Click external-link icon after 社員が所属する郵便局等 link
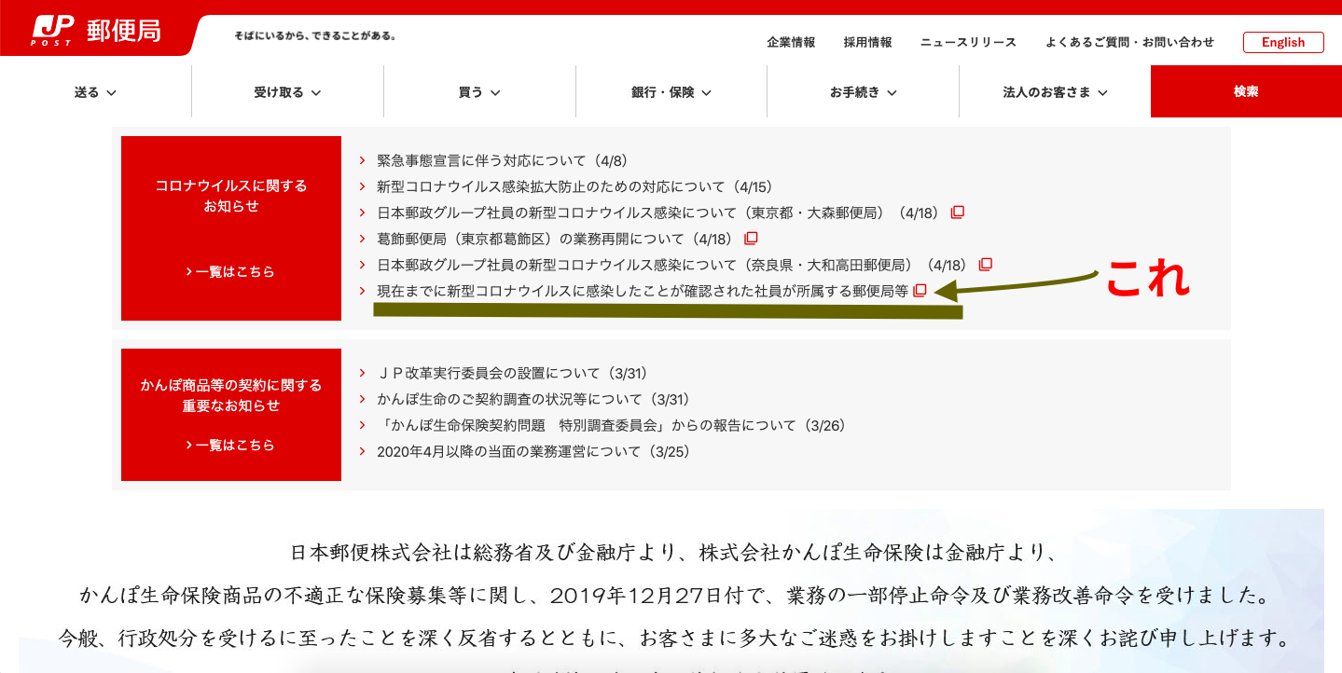1342x673 pixels. coord(920,291)
